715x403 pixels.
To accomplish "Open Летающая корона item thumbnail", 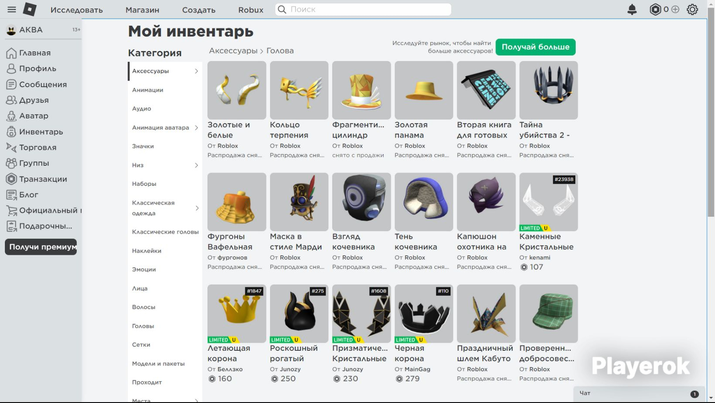I will coord(237,314).
